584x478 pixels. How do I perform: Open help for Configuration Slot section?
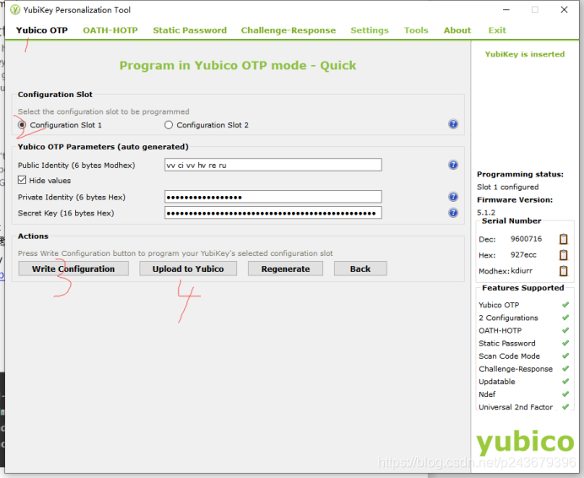(x=453, y=124)
